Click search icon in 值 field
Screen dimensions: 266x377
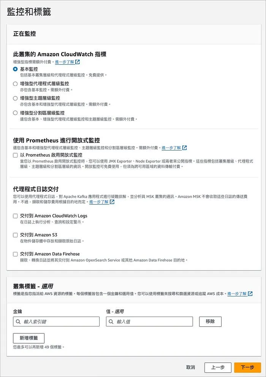[111, 322]
